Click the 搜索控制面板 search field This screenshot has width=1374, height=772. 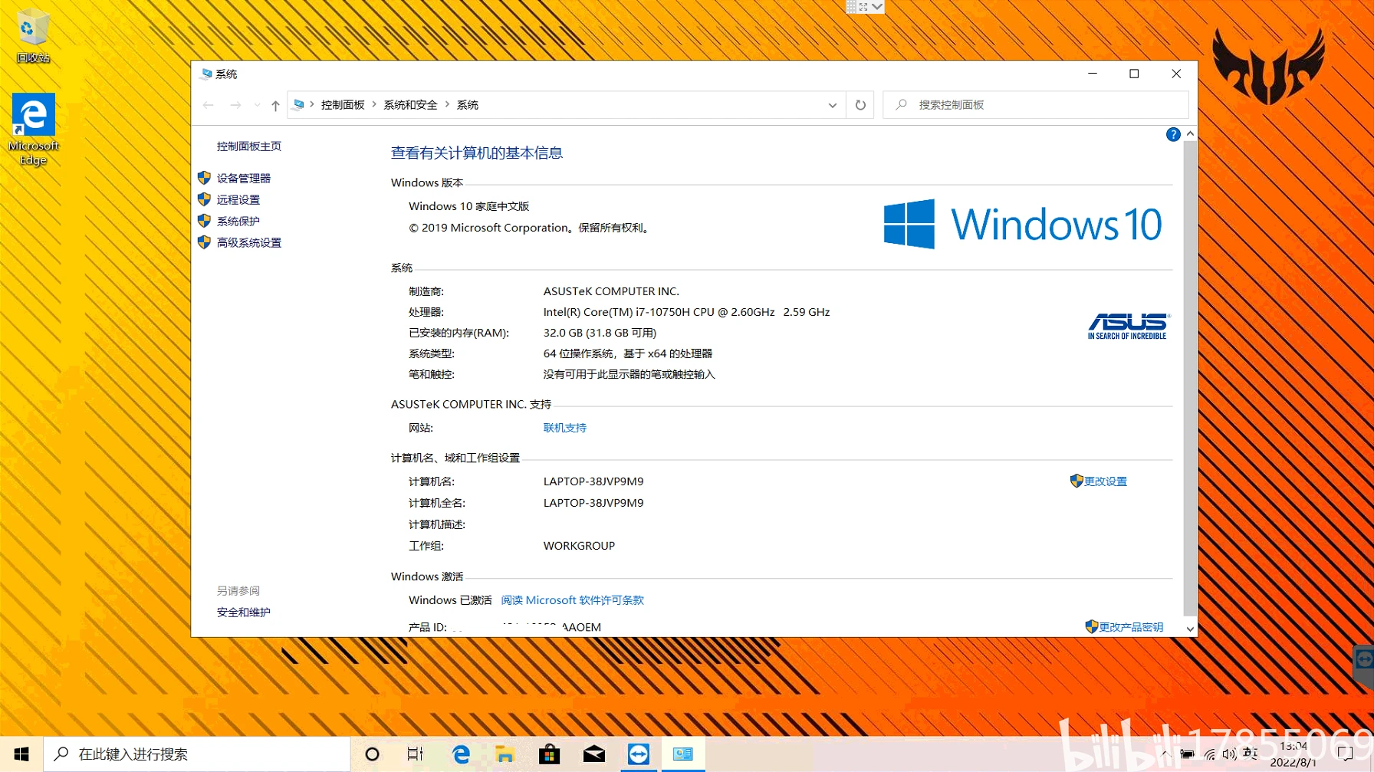pos(1036,105)
